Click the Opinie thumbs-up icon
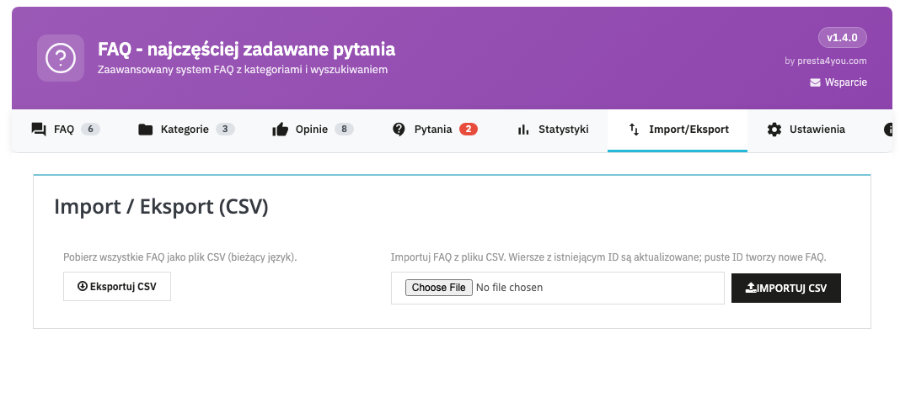Image resolution: width=900 pixels, height=413 pixels. coord(280,130)
